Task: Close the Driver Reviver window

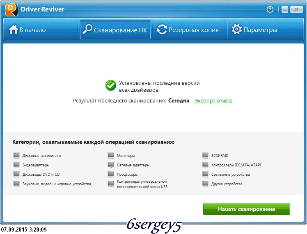Action: coord(296,9)
